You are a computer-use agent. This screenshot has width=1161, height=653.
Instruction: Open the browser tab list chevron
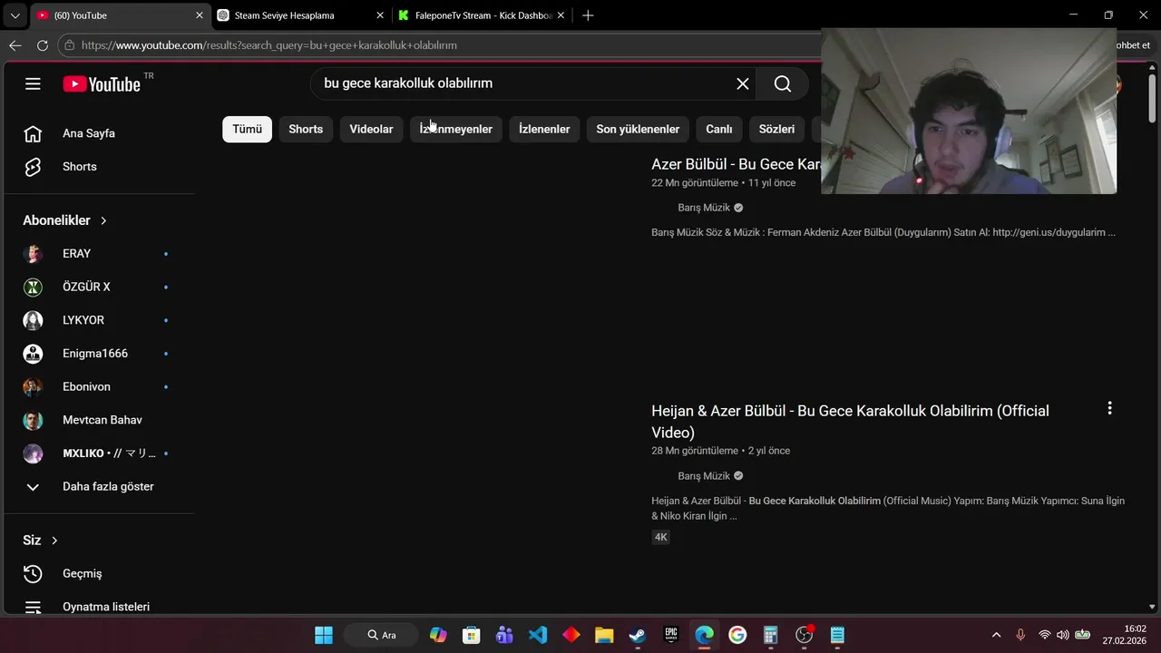15,15
